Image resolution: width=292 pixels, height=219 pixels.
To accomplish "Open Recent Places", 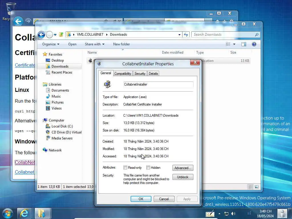I will [x=62, y=72].
